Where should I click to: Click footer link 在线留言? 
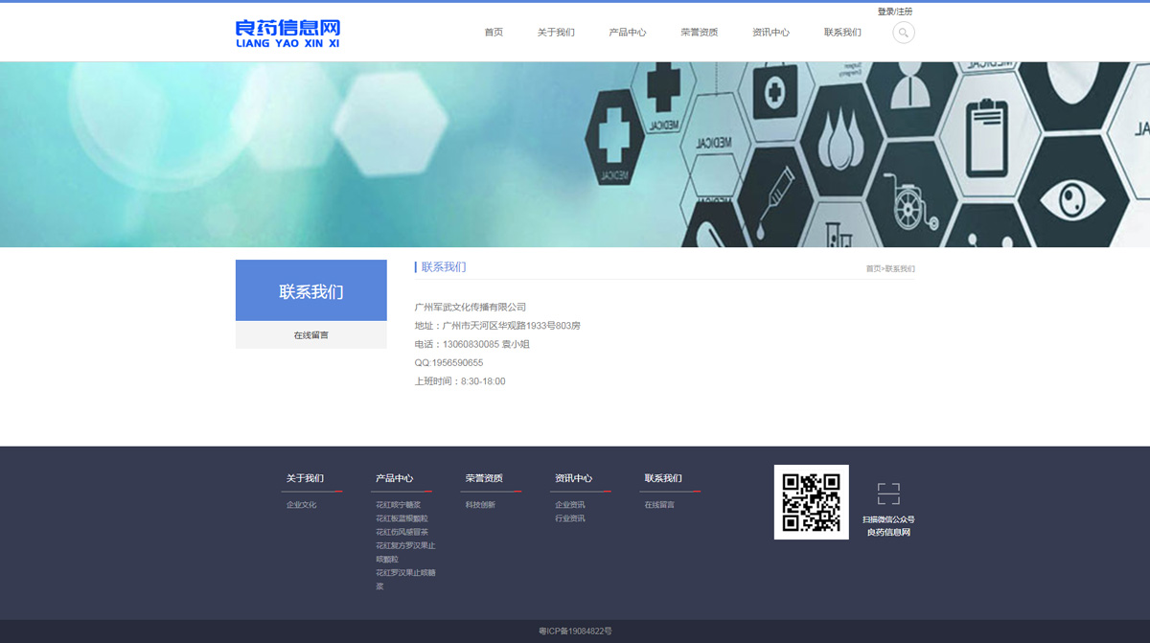(659, 505)
